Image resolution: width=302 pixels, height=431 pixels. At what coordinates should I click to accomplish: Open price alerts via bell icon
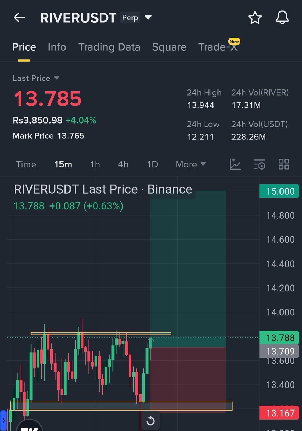tap(282, 18)
